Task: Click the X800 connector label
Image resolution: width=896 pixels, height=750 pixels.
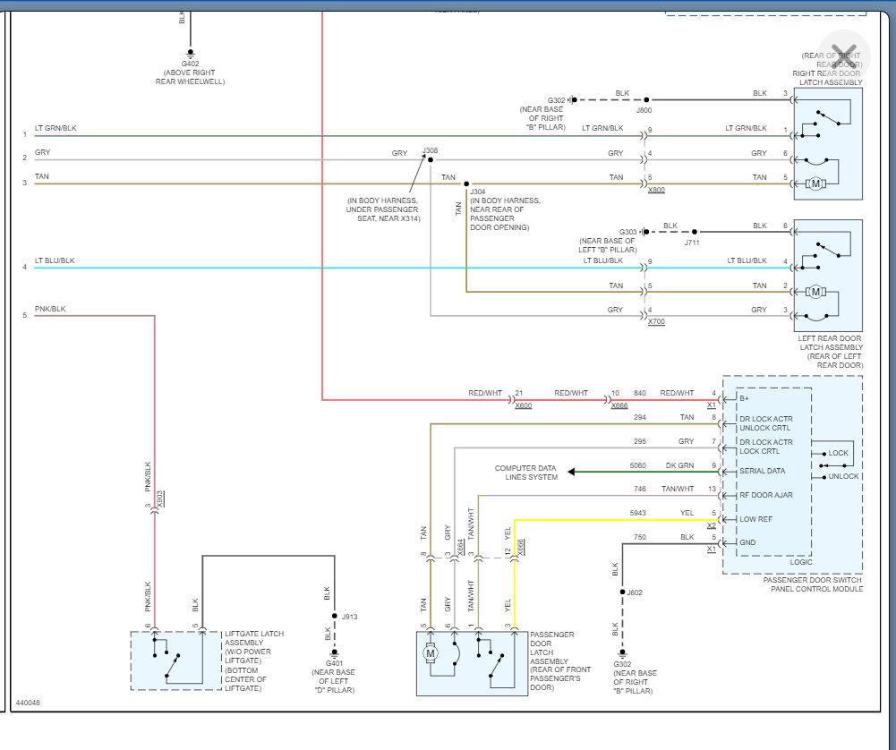Action: pyautogui.click(x=657, y=190)
